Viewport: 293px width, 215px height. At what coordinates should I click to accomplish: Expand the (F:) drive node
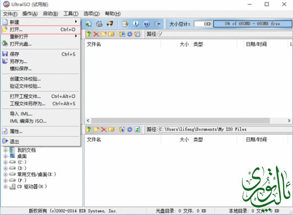coord(5,180)
